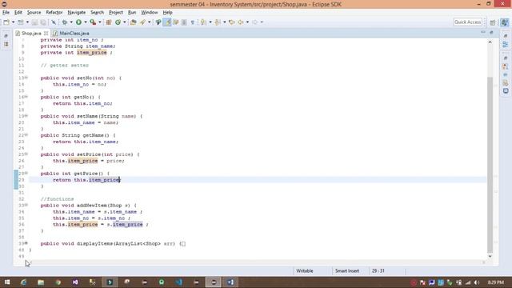Expand the Back history dropdown arrow
The image size is (512, 288).
pos(247,22)
